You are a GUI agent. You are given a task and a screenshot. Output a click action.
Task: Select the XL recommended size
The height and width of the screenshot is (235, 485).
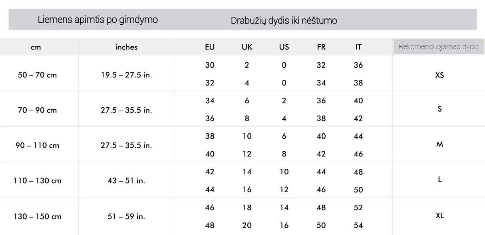(x=439, y=216)
